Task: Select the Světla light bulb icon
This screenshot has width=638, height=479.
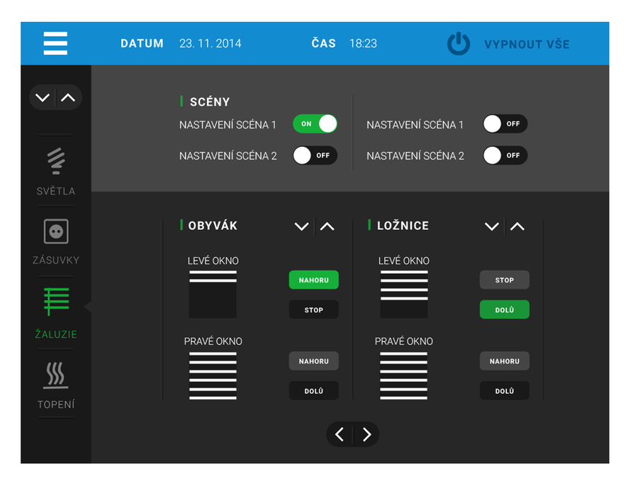Action: [x=56, y=161]
